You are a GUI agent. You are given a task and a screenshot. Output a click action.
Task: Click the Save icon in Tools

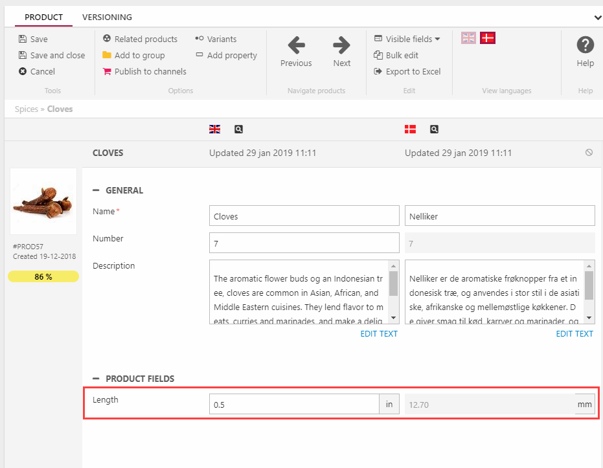tap(23, 39)
